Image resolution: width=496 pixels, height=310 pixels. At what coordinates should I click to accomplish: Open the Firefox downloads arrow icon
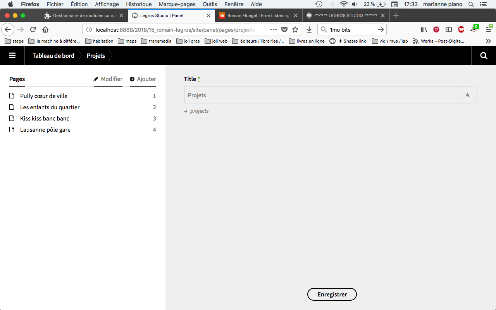309,29
